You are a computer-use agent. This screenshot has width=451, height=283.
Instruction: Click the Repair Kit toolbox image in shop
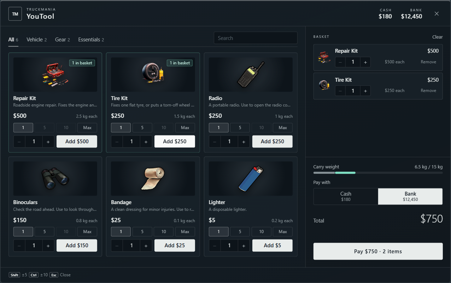coord(55,75)
